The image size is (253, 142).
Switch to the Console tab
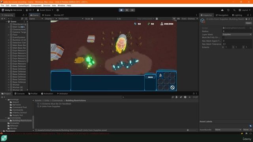(x=19, y=93)
